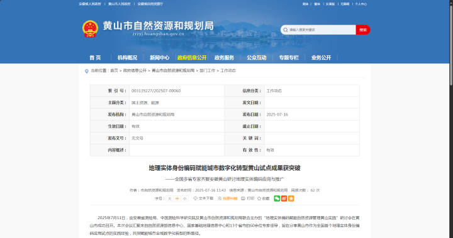The height and width of the screenshot is (238, 453).
Task: Click 主题分类 value 国土资源、能源
Action: (x=145, y=103)
